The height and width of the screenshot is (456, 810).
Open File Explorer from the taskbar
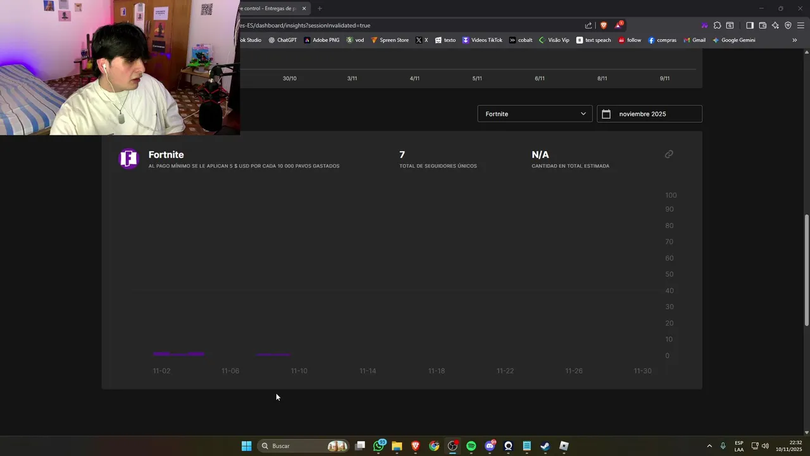tap(397, 446)
